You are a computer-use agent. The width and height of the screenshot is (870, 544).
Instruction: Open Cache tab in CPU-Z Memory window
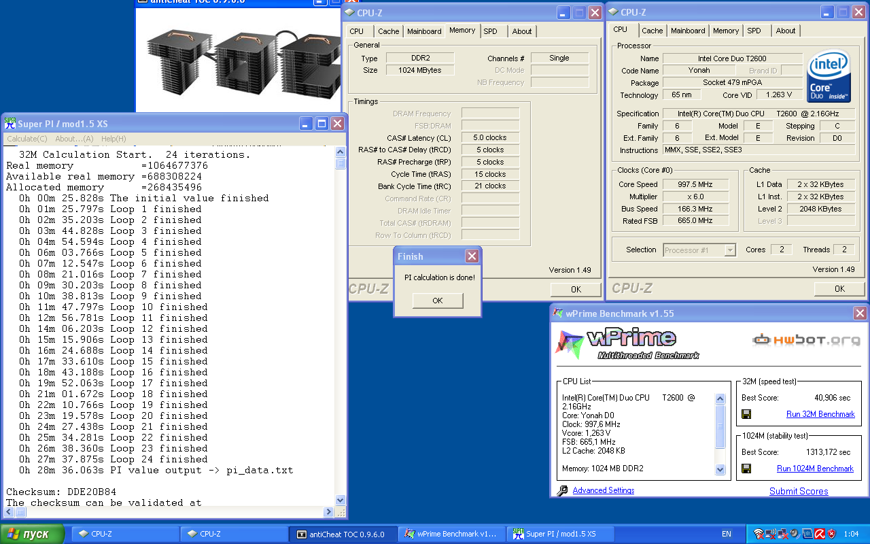pos(389,31)
